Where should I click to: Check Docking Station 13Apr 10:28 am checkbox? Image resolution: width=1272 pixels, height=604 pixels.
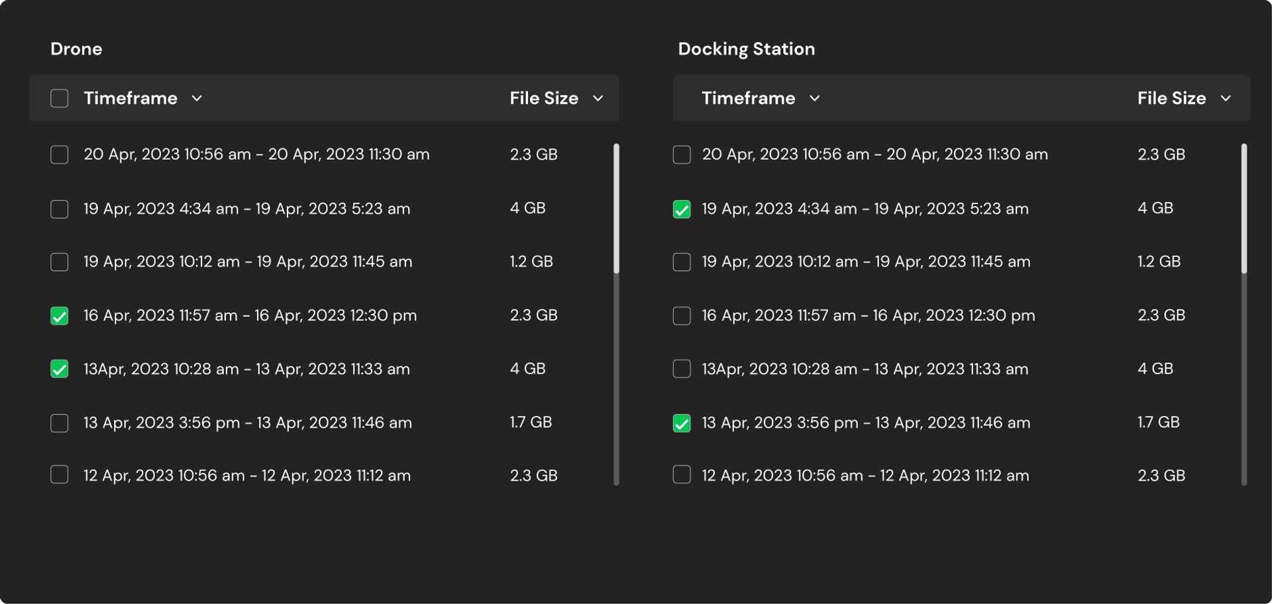tap(682, 369)
